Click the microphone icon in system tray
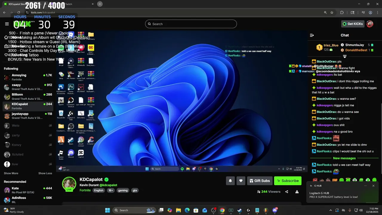This screenshot has height=215, width=382. (350, 210)
